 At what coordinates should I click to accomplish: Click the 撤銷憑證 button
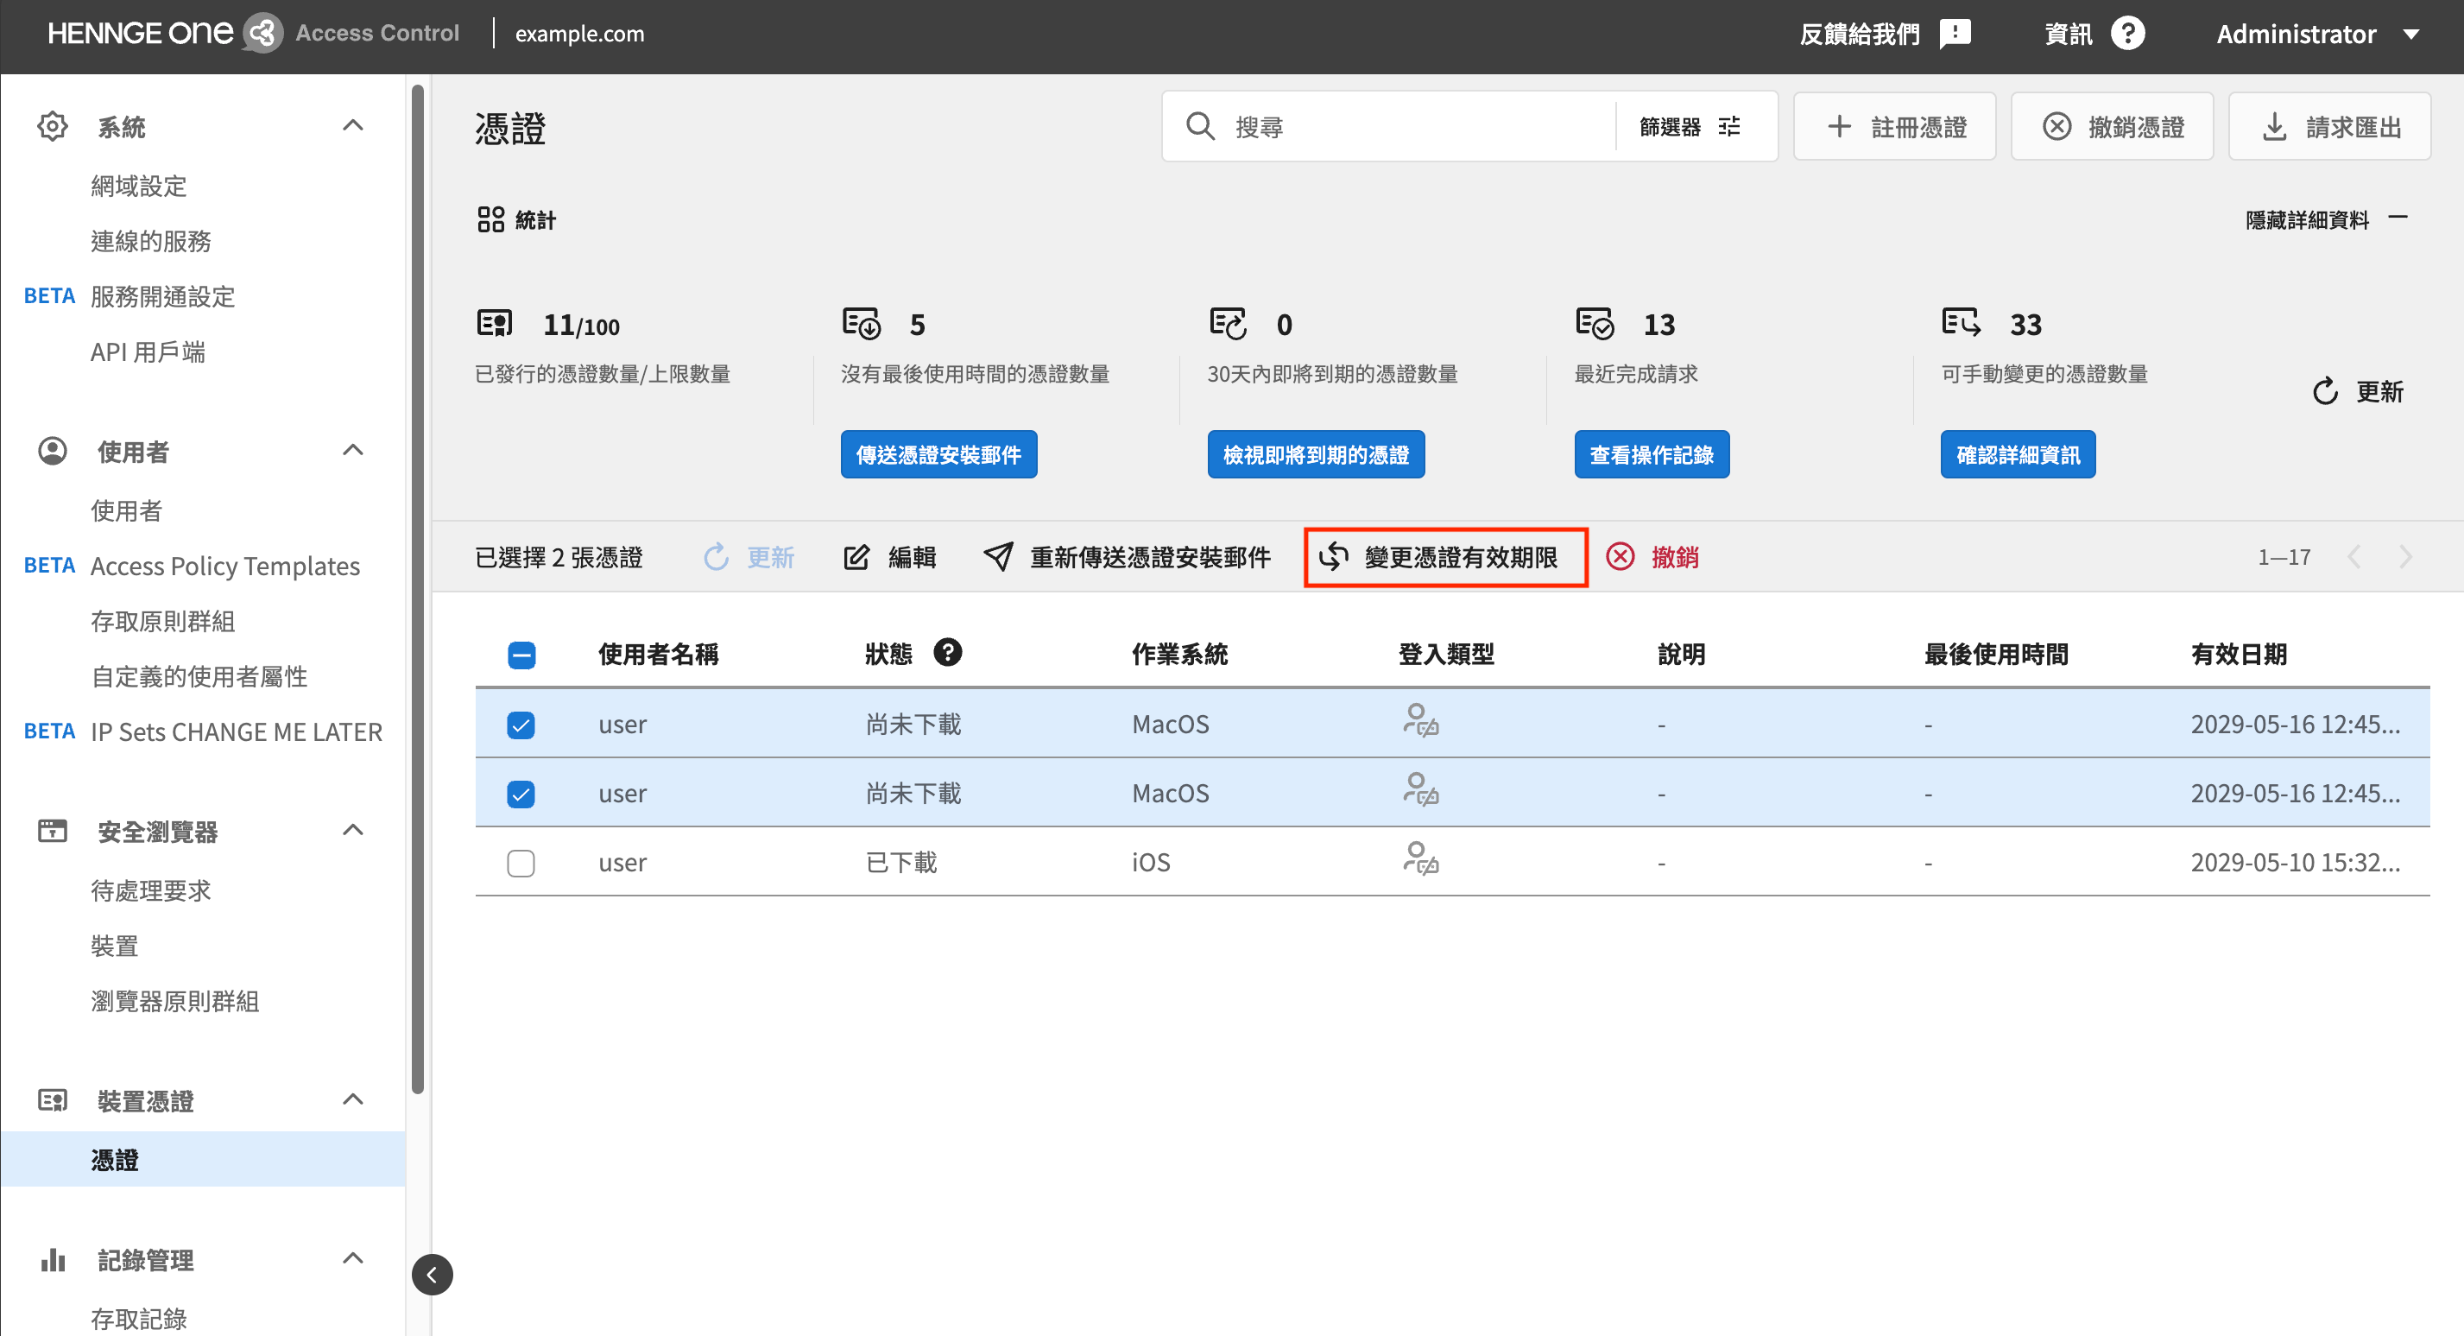point(2112,126)
